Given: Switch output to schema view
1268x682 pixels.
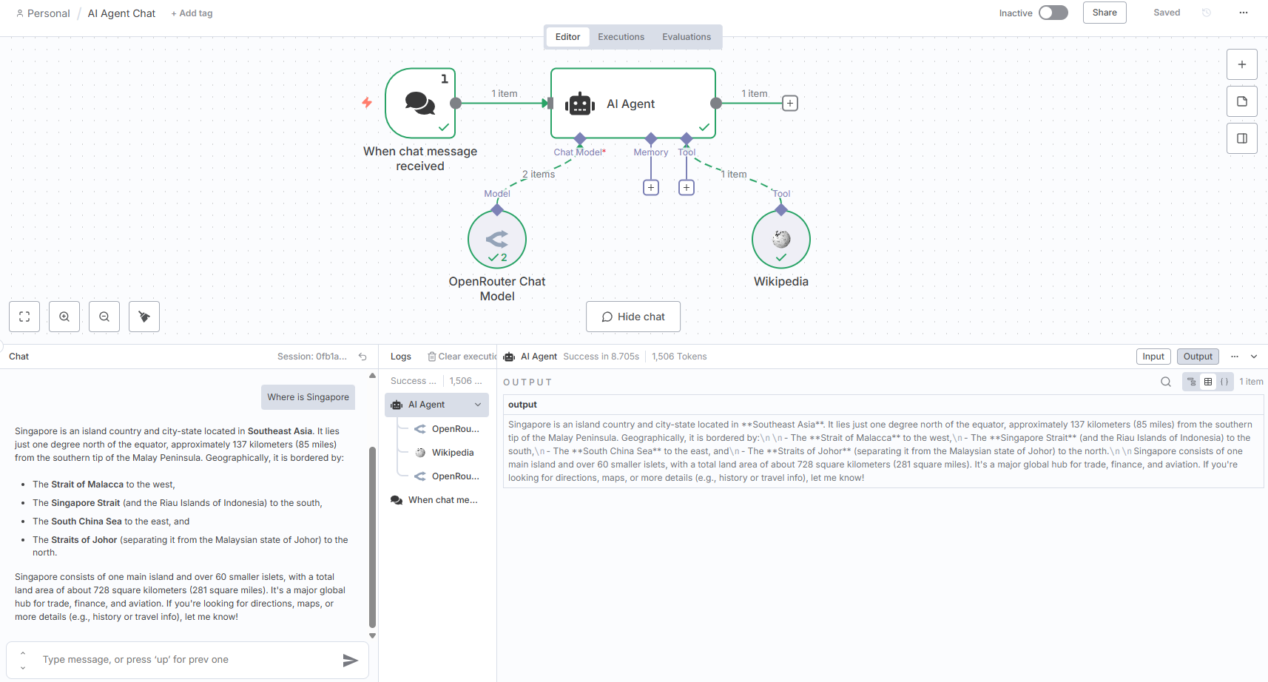Looking at the screenshot, I should click(x=1192, y=382).
